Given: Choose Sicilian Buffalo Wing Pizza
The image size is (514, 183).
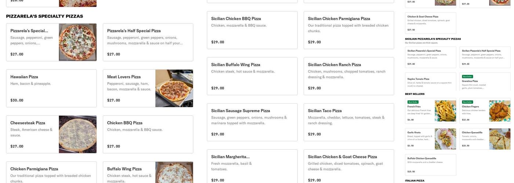Looking at the screenshot, I should click(252, 76).
